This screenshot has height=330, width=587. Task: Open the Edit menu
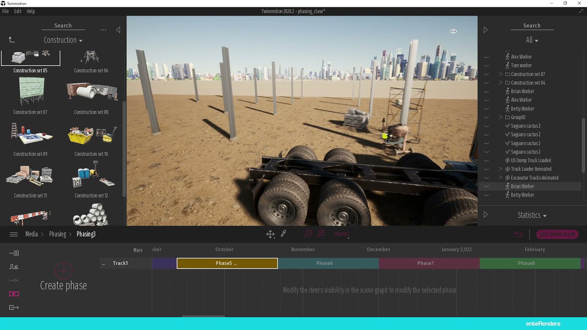pyautogui.click(x=17, y=11)
